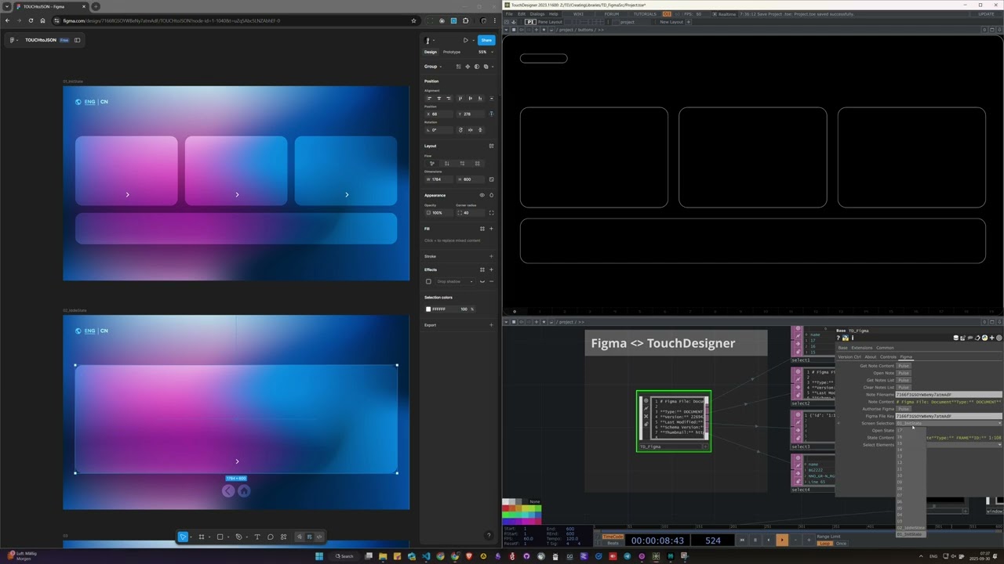
Task: Add a stroke using the plus icon
Action: coord(491,256)
